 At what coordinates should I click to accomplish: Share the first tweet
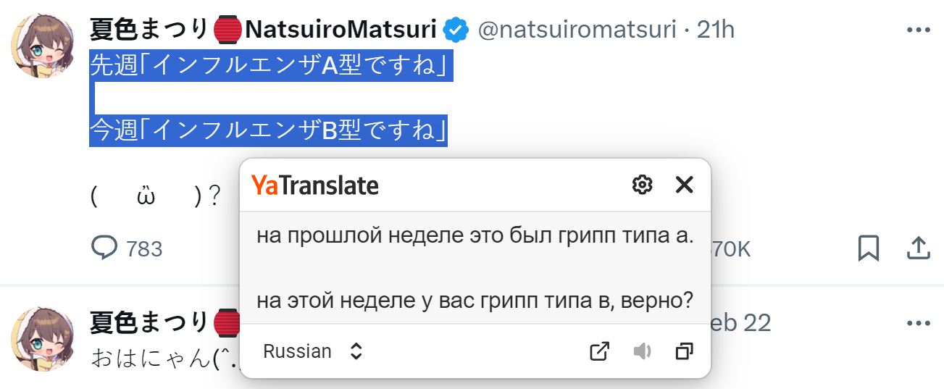918,248
